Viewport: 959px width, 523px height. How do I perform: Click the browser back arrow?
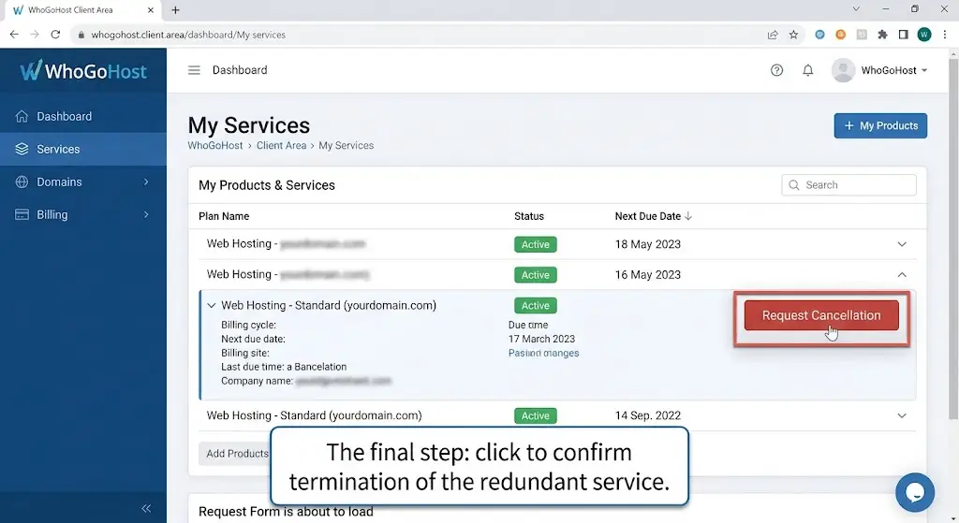point(14,35)
